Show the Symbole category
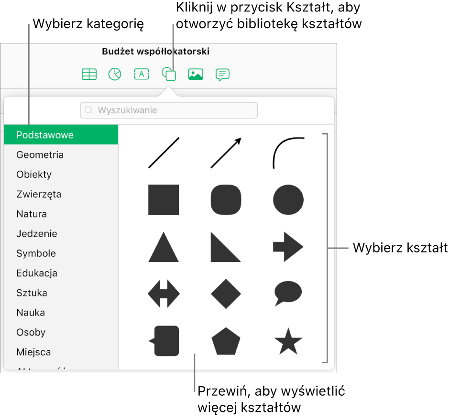The image size is (449, 420). [x=61, y=253]
